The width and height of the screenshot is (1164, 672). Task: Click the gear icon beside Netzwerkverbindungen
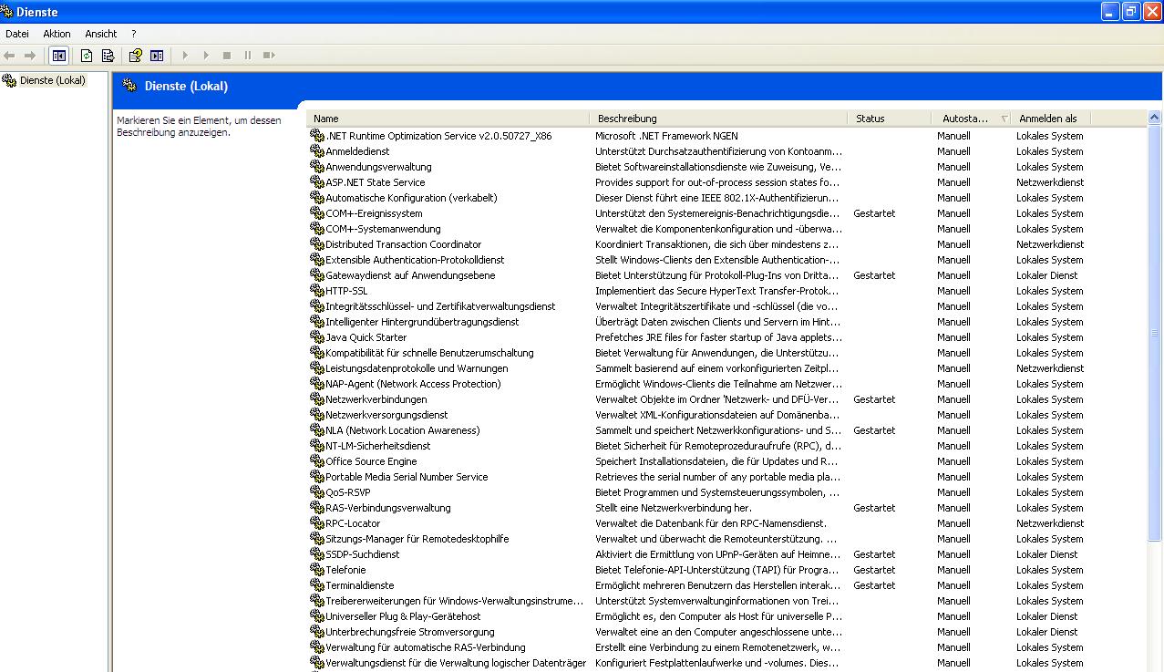coord(317,399)
